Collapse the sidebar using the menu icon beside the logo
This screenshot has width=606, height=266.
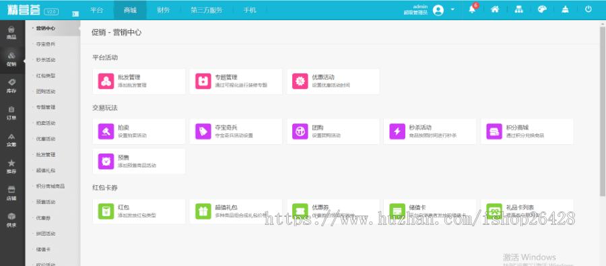tap(75, 13)
